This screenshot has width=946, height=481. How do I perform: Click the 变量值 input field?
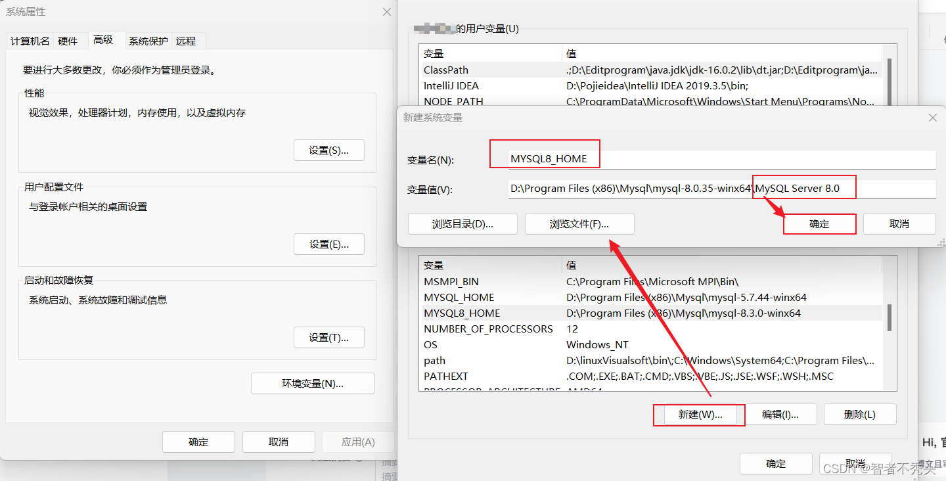tap(657, 189)
